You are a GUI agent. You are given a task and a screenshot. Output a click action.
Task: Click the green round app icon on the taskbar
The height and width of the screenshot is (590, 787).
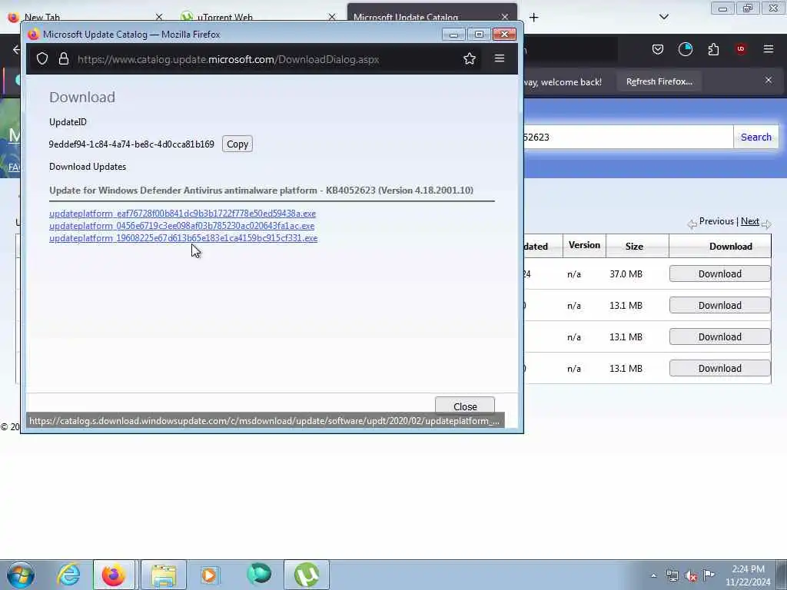(x=259, y=575)
